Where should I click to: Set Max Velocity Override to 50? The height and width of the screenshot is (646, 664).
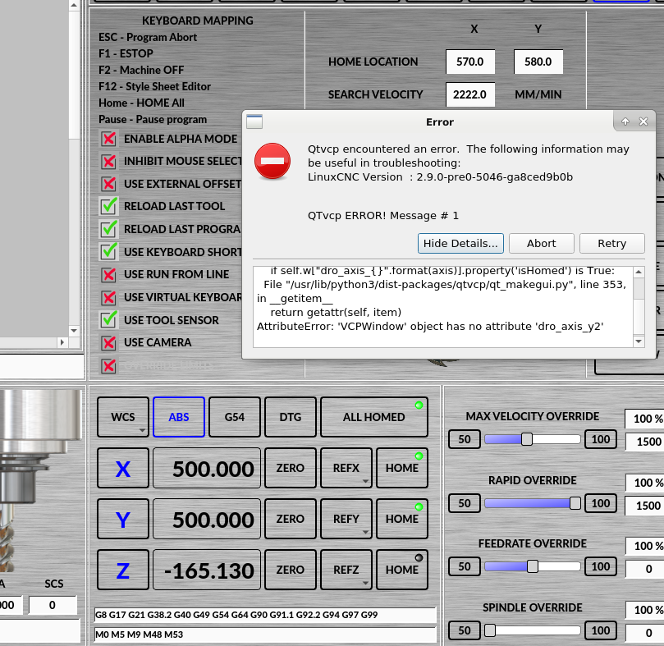pyautogui.click(x=465, y=439)
